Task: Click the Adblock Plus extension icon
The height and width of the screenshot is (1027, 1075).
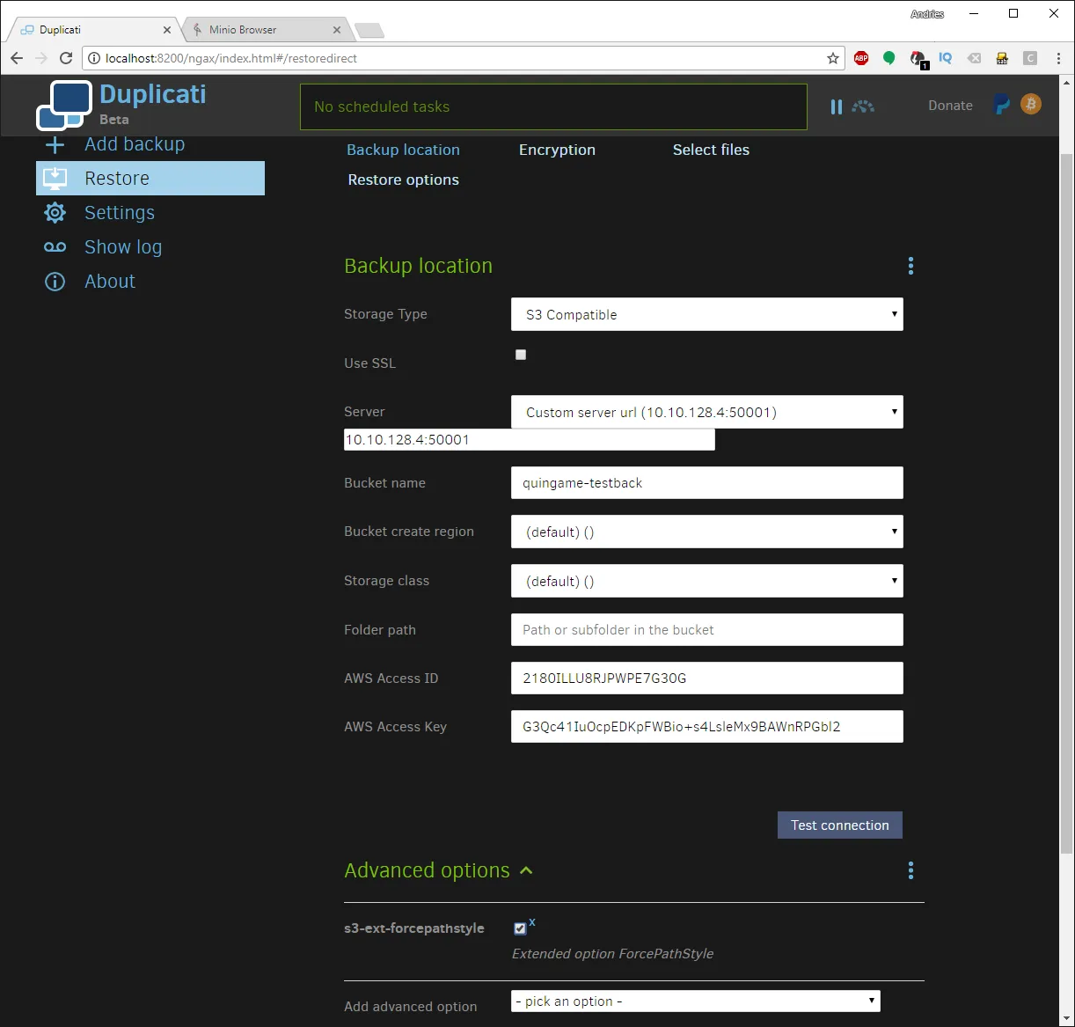Action: pos(861,58)
